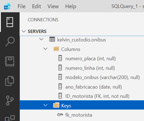Image resolution: width=144 pixels, height=121 pixels.
Task: Open the Help menu
Action: (71, 6)
